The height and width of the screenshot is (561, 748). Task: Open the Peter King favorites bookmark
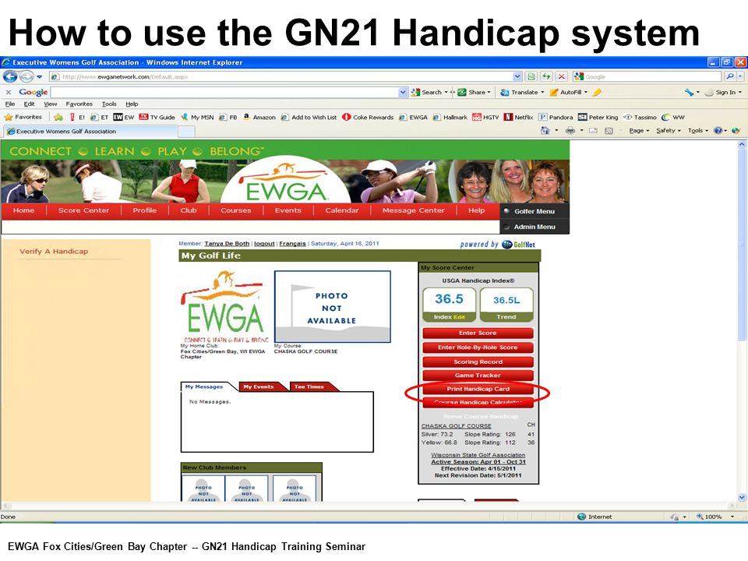(x=598, y=117)
